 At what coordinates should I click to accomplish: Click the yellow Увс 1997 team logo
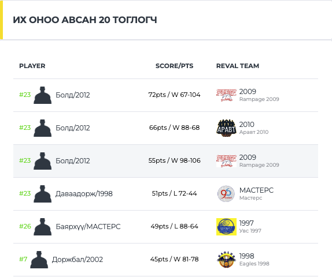(x=226, y=227)
